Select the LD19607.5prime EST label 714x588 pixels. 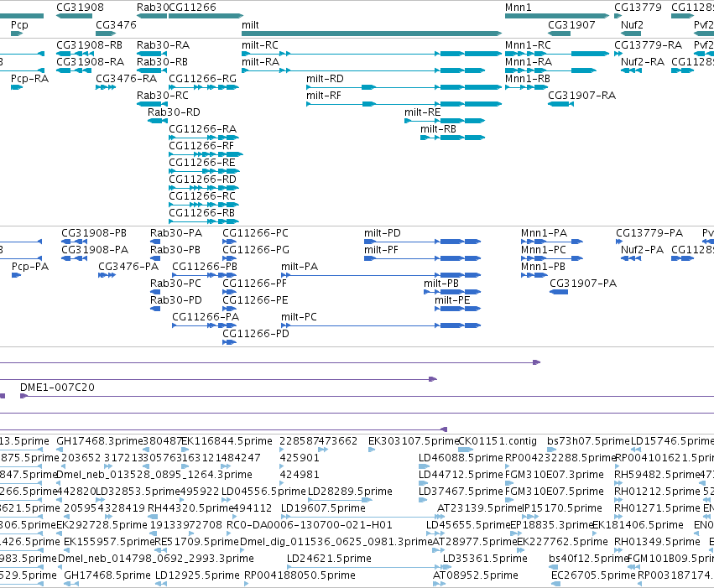[323, 508]
